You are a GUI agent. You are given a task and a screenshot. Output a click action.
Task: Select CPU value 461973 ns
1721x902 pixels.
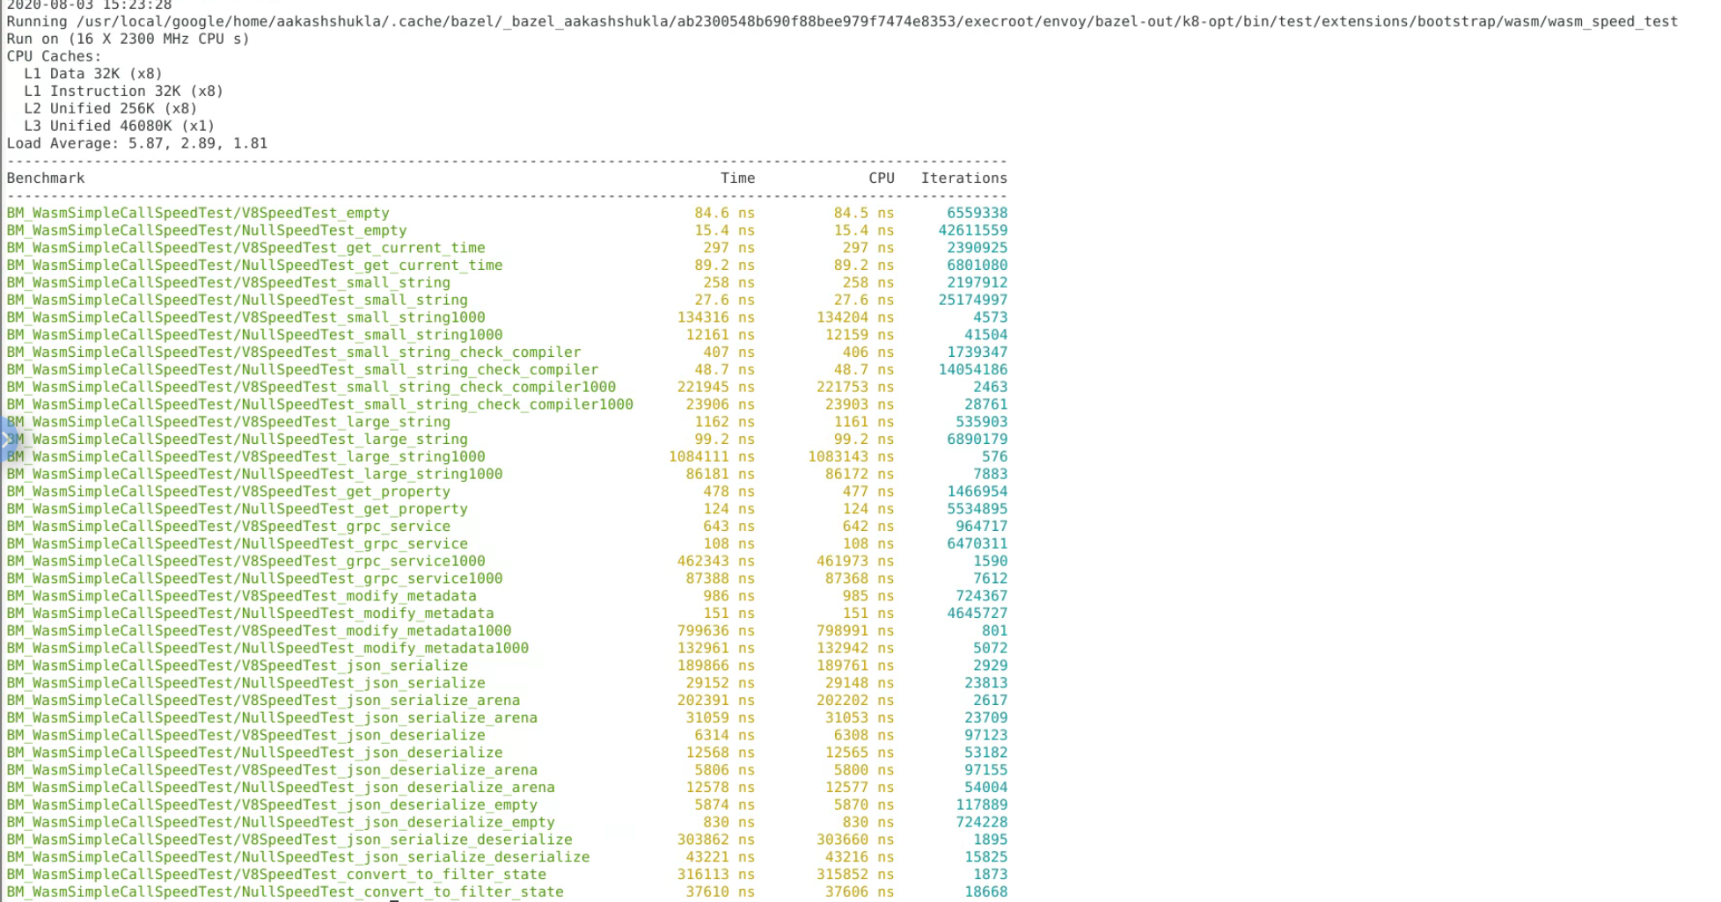(855, 561)
